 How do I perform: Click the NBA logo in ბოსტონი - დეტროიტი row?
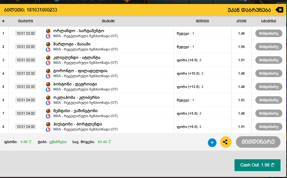pos(48,89)
